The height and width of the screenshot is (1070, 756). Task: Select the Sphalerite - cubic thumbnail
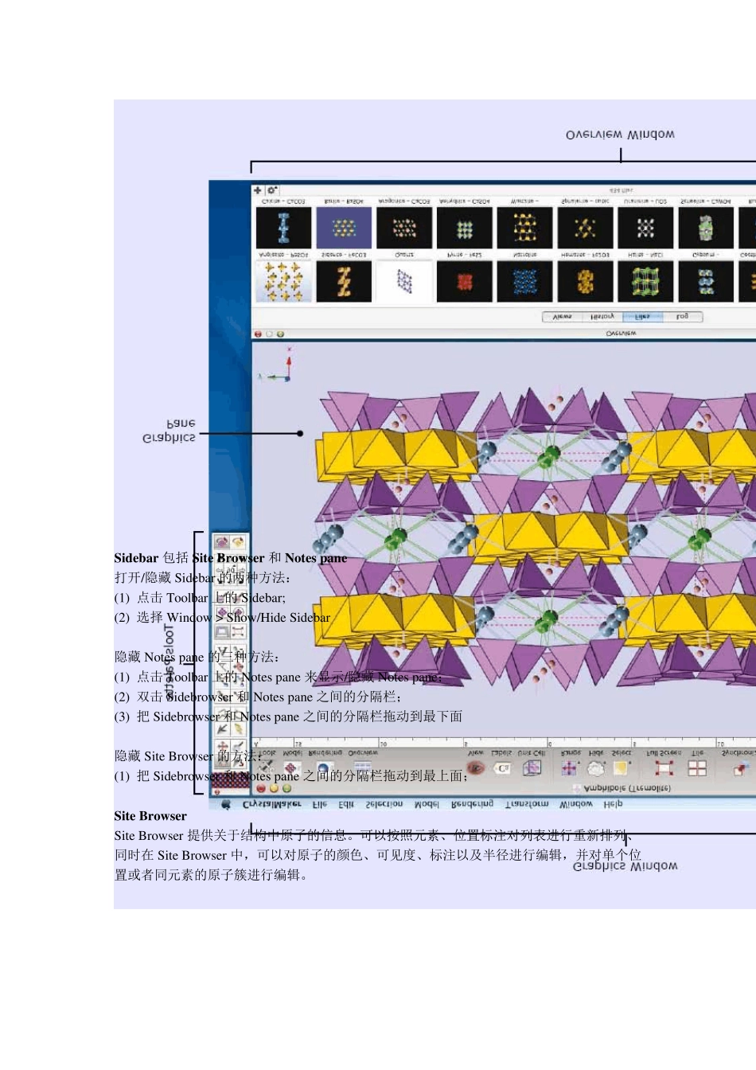point(585,227)
